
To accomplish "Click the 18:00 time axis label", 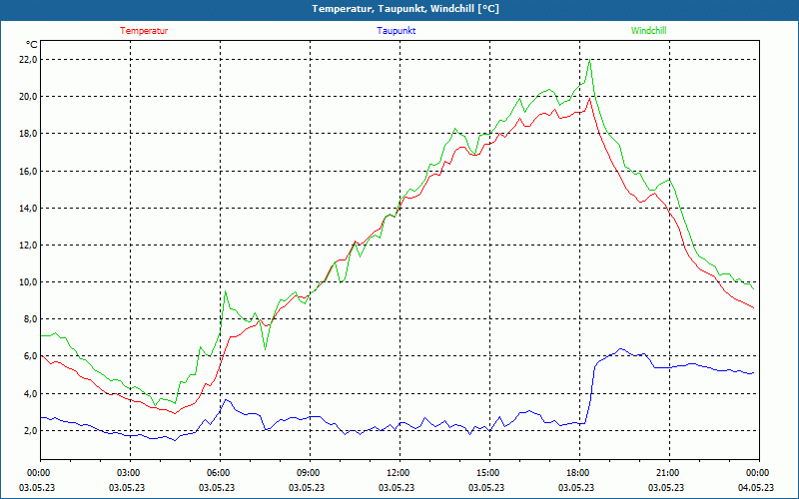I will [579, 473].
